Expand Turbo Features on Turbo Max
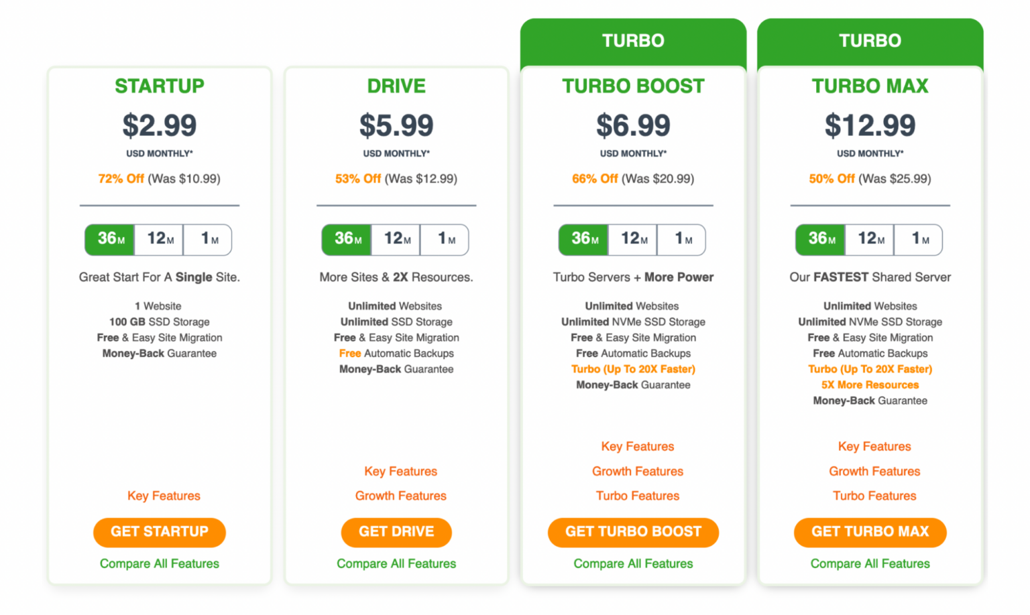Screen dimensions: 1030x615 click(x=874, y=496)
